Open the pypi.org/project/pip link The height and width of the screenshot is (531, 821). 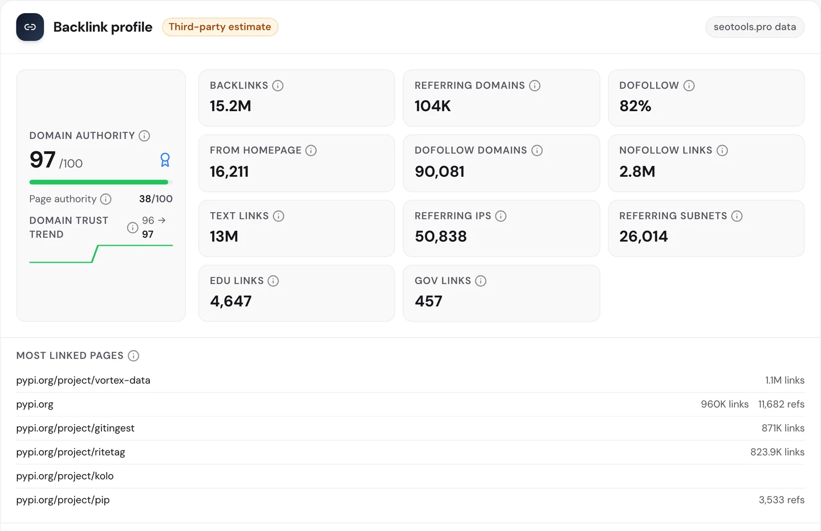coord(63,500)
